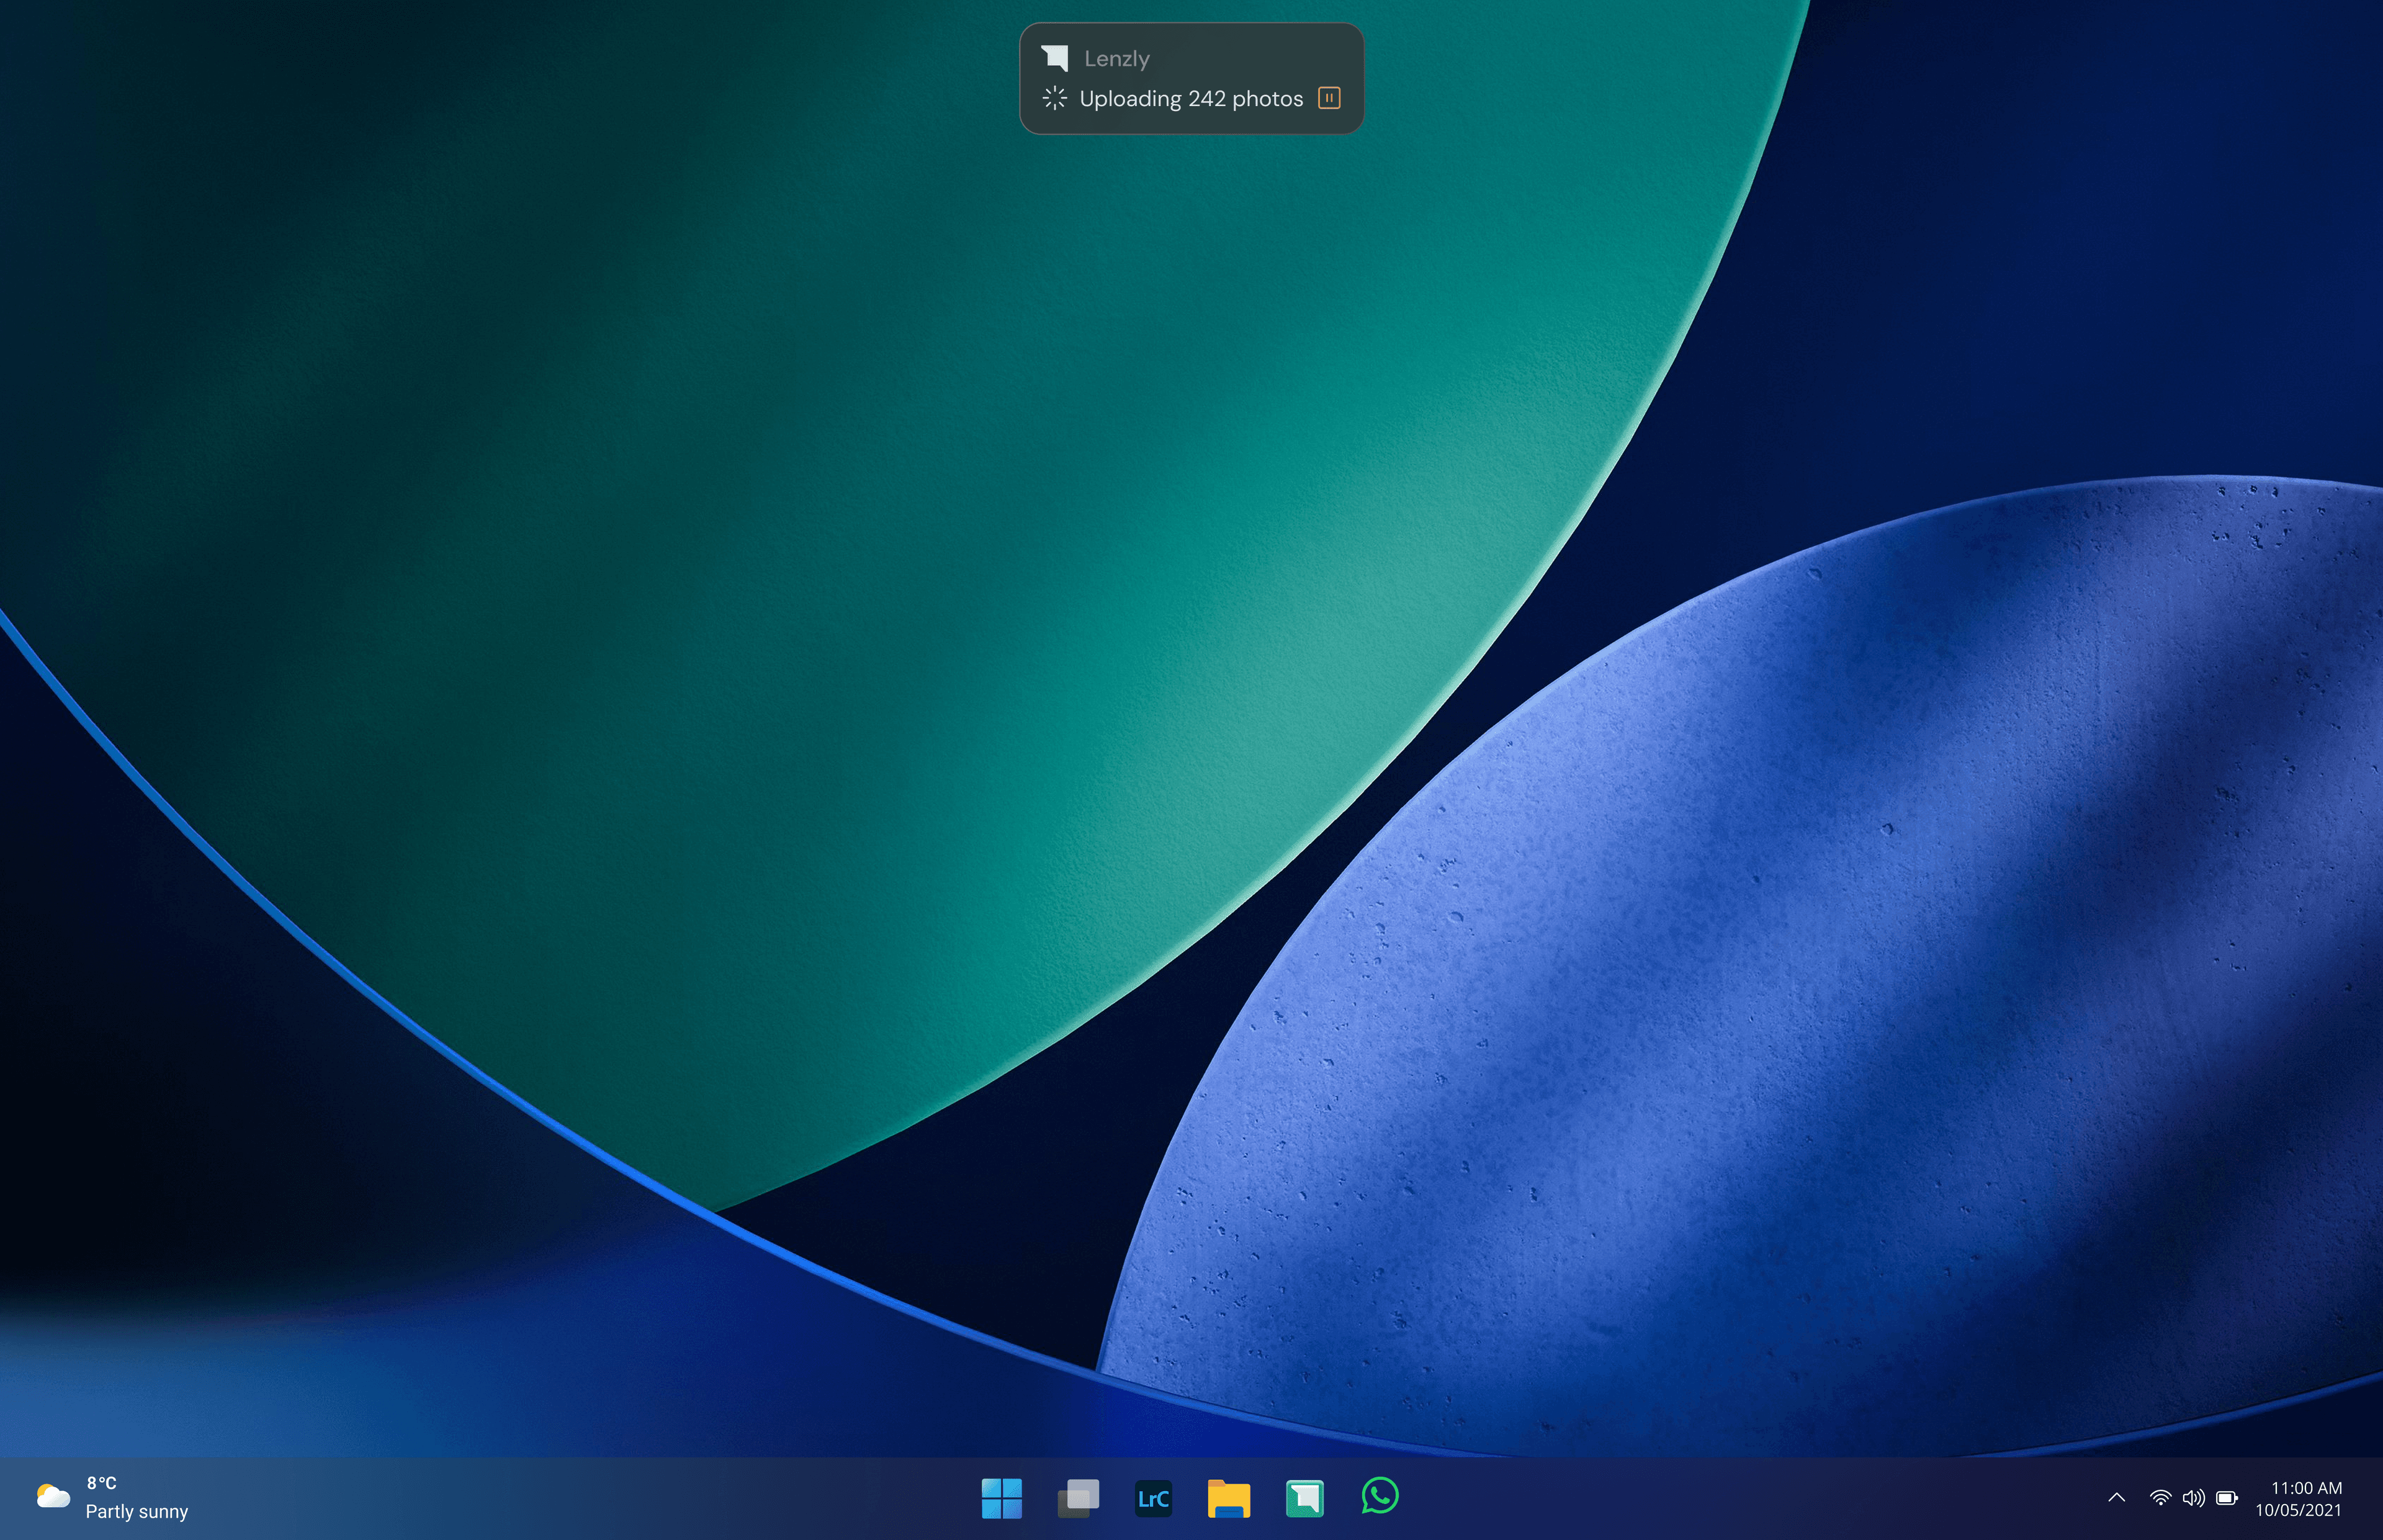Launch WhatsApp from the taskbar

[1380, 1497]
